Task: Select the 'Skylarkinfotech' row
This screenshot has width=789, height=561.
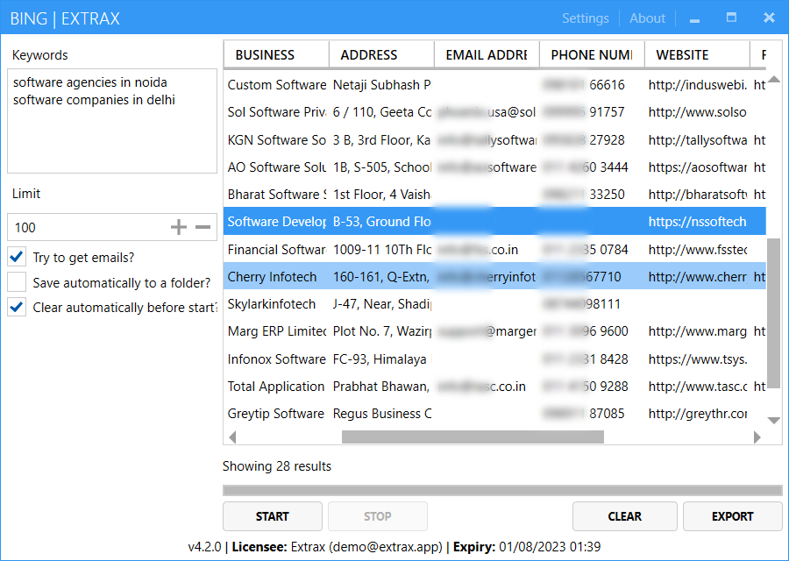Action: tap(495, 304)
